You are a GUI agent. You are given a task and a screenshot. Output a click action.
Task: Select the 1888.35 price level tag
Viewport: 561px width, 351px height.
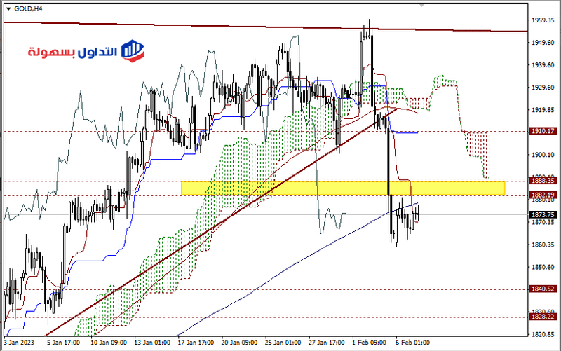tap(543, 181)
